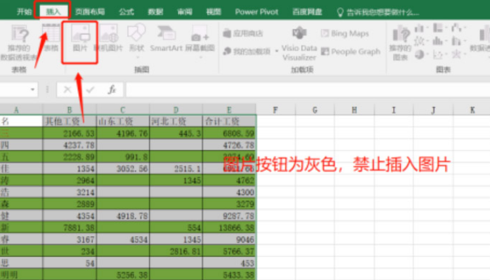Image resolution: width=490 pixels, height=280 pixels.
Task: Click the cell with value 4918.78
Action: (x=122, y=216)
